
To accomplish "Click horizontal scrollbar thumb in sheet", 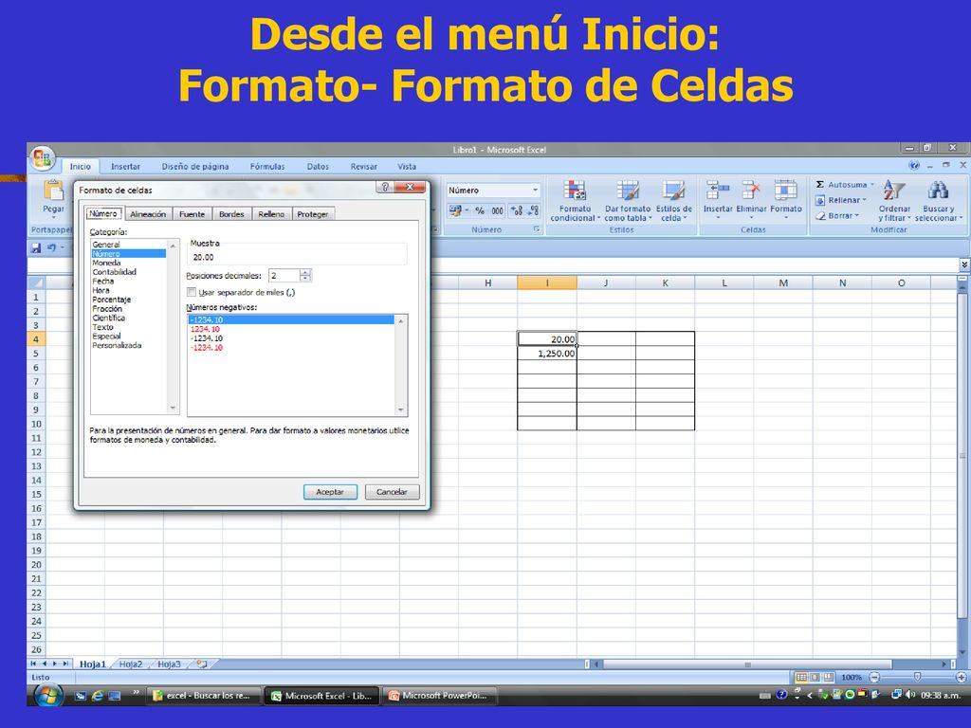I will pos(747,664).
